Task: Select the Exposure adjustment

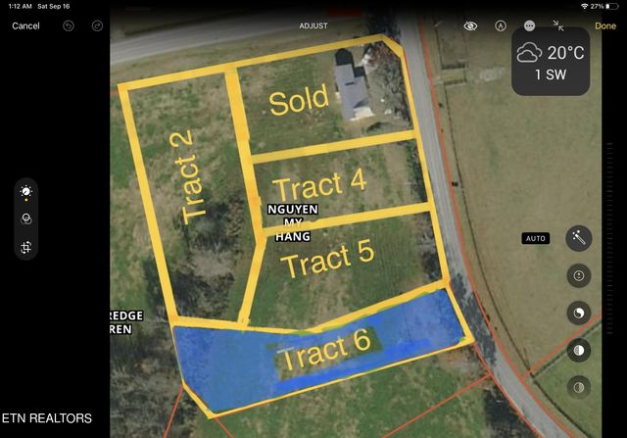Action: (579, 275)
